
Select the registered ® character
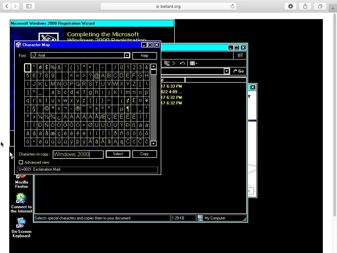(x=78, y=109)
